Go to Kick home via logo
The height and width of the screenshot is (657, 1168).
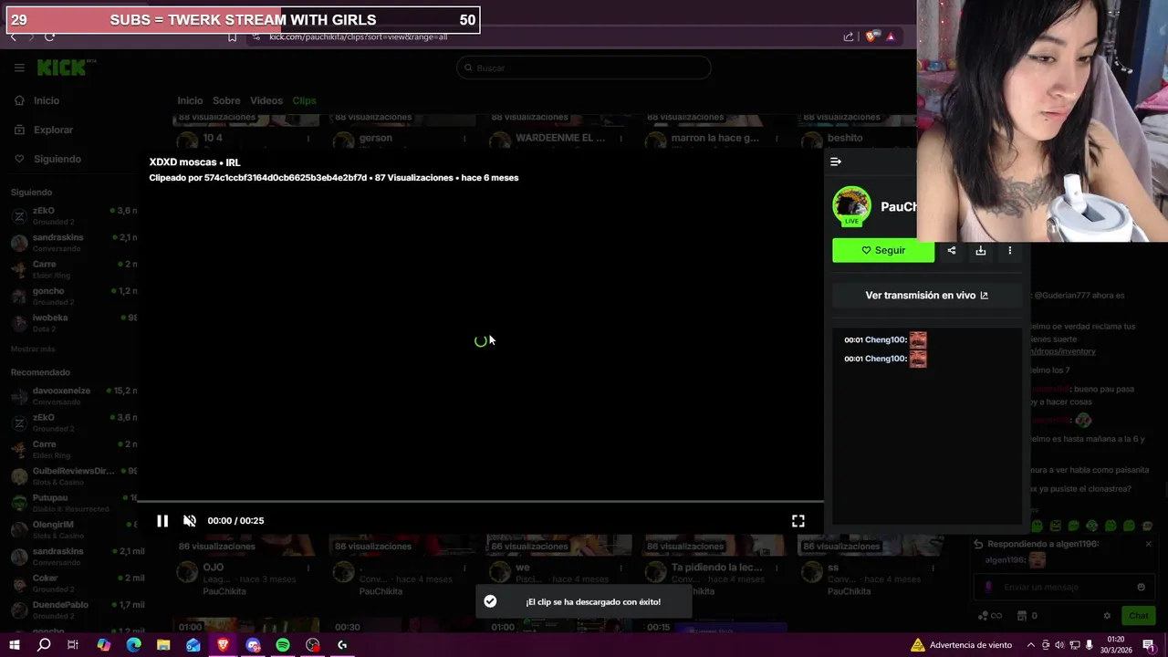66,68
